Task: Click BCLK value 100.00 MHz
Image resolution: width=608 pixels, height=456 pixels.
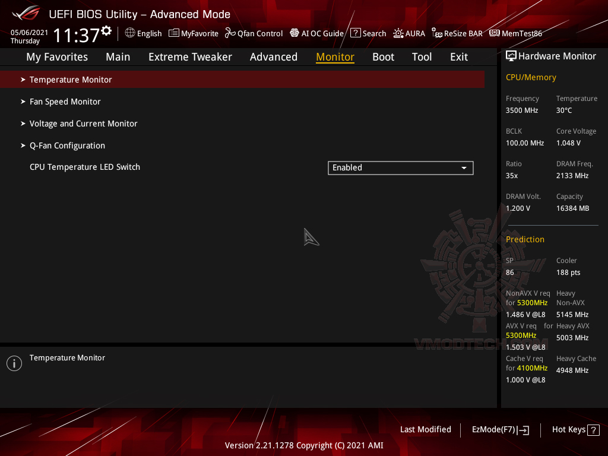Action: [525, 143]
